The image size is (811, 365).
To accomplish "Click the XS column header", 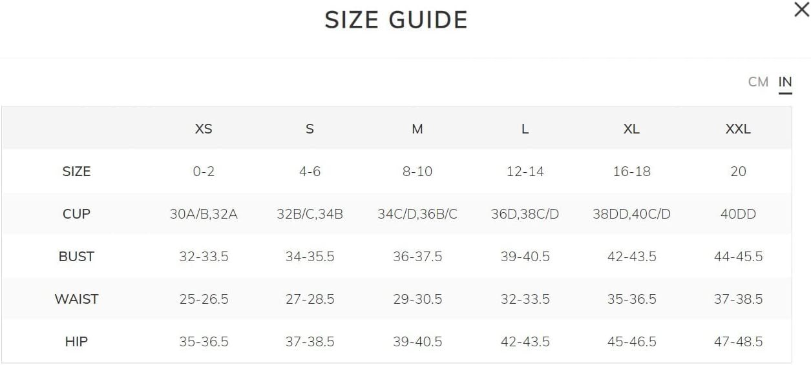I will [x=204, y=129].
